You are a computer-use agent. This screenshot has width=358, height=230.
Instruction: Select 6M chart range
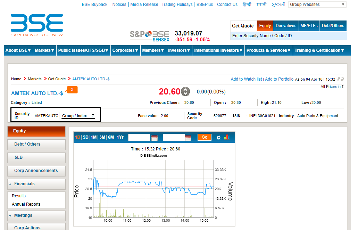111,137
